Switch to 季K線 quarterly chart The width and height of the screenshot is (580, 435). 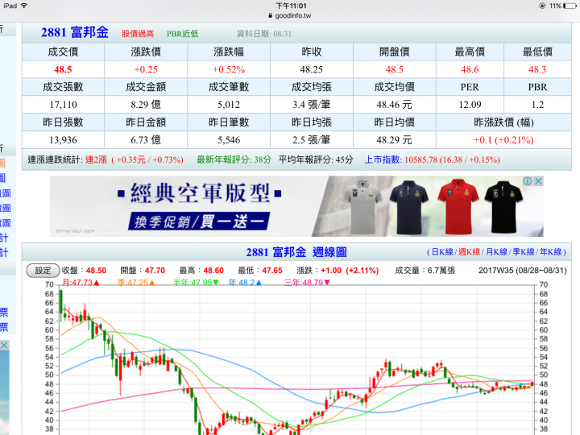coord(524,252)
